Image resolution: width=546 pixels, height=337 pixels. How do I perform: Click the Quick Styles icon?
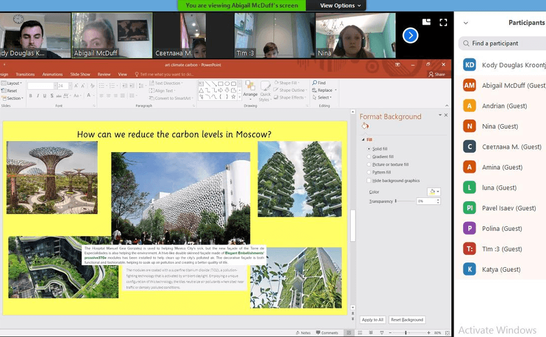tap(265, 91)
